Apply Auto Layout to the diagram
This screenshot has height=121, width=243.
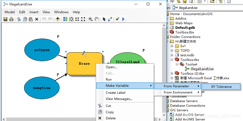click(65, 19)
